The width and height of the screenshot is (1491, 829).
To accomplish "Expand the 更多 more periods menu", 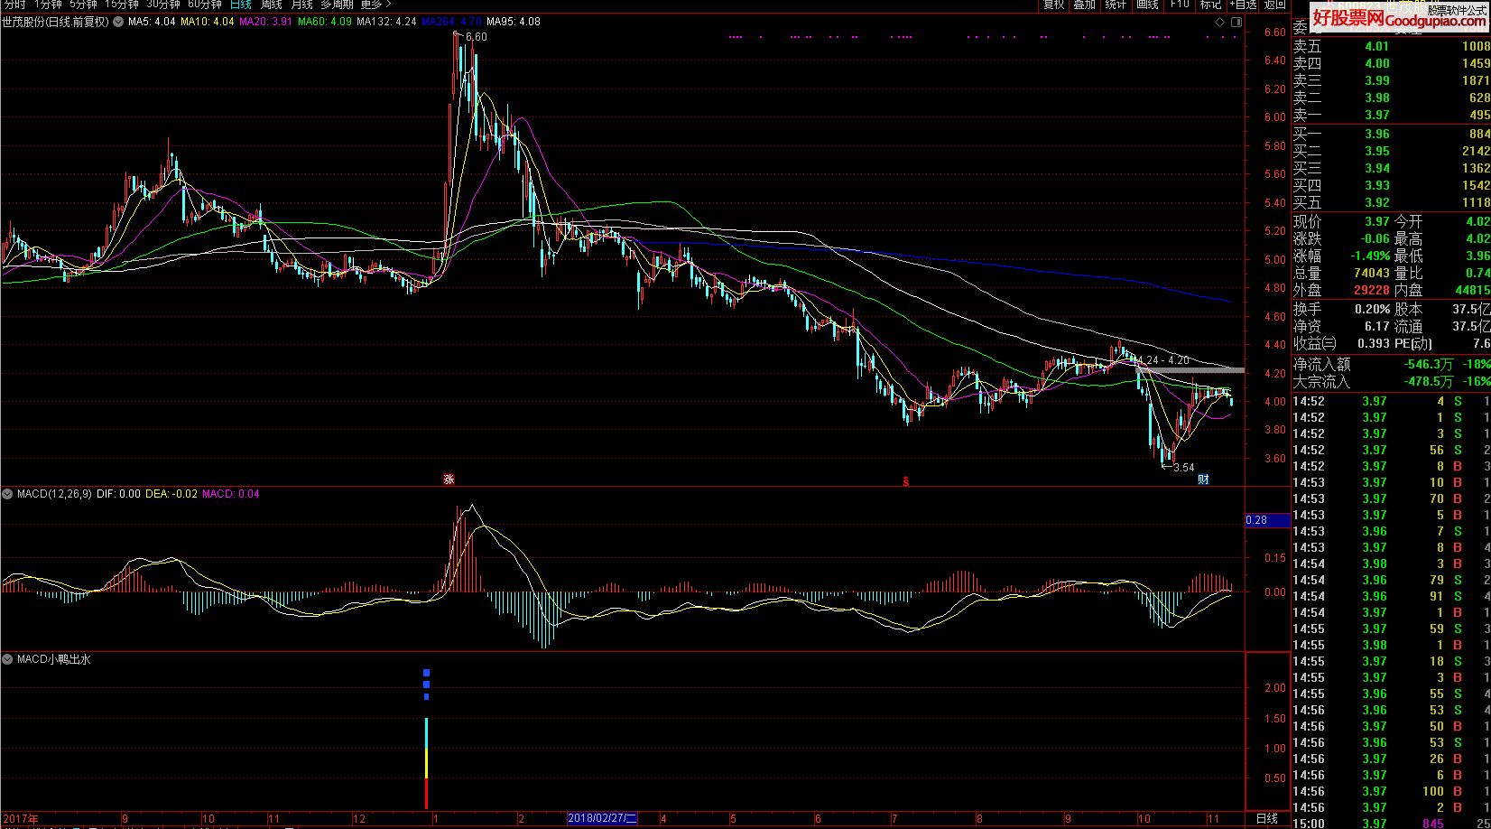I will coord(375,5).
